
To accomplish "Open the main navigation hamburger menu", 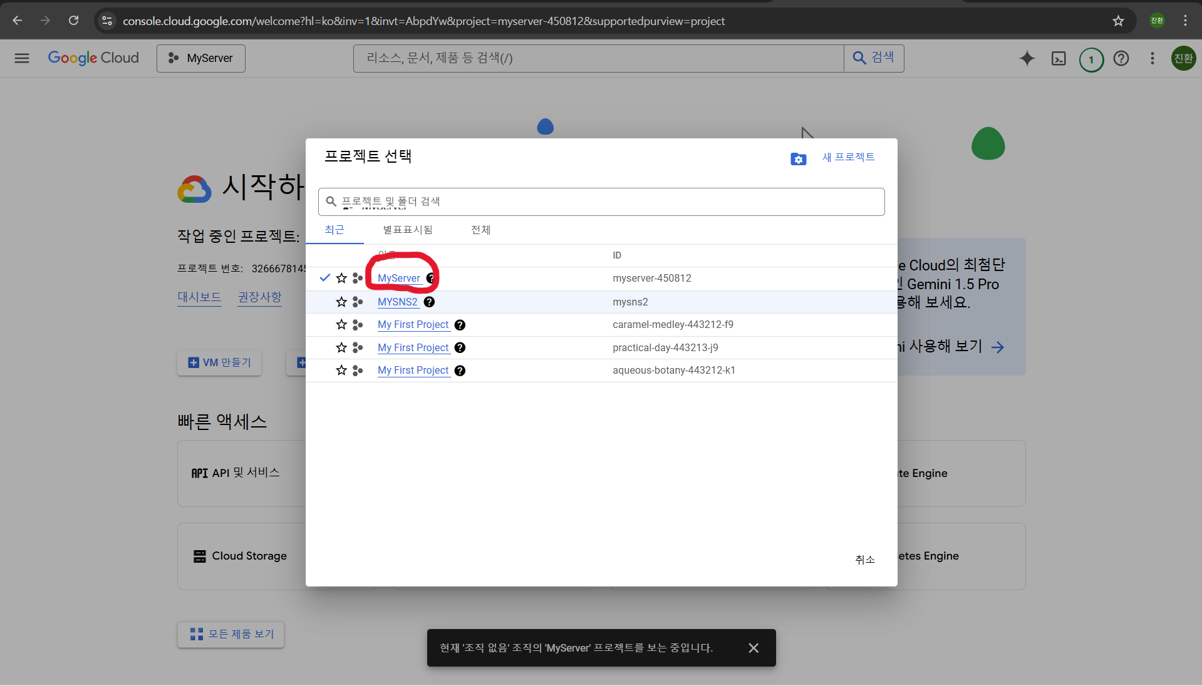I will [22, 58].
